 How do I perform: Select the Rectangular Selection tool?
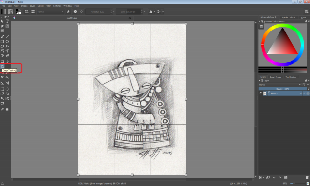pyautogui.click(x=2, y=89)
